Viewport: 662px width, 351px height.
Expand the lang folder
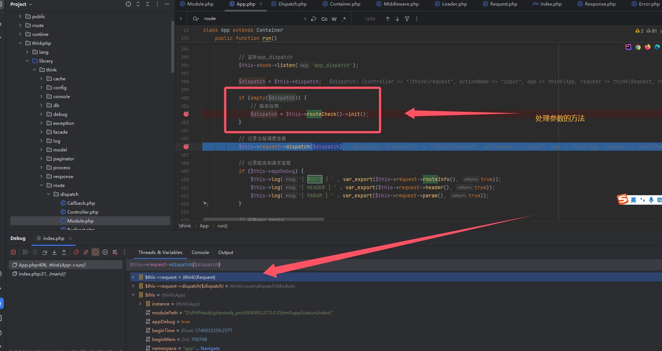tap(27, 52)
